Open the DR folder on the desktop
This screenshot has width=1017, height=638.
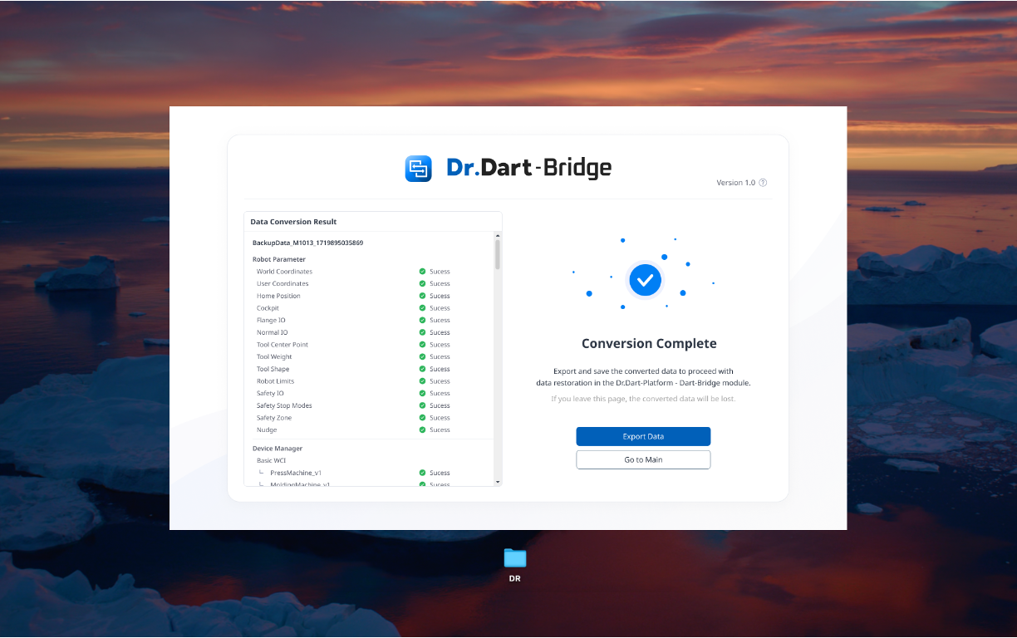515,558
